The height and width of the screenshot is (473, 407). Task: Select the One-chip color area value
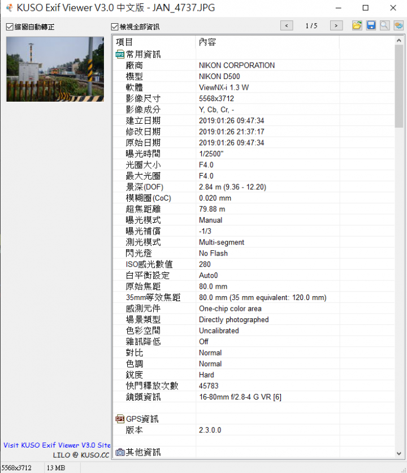(x=230, y=309)
